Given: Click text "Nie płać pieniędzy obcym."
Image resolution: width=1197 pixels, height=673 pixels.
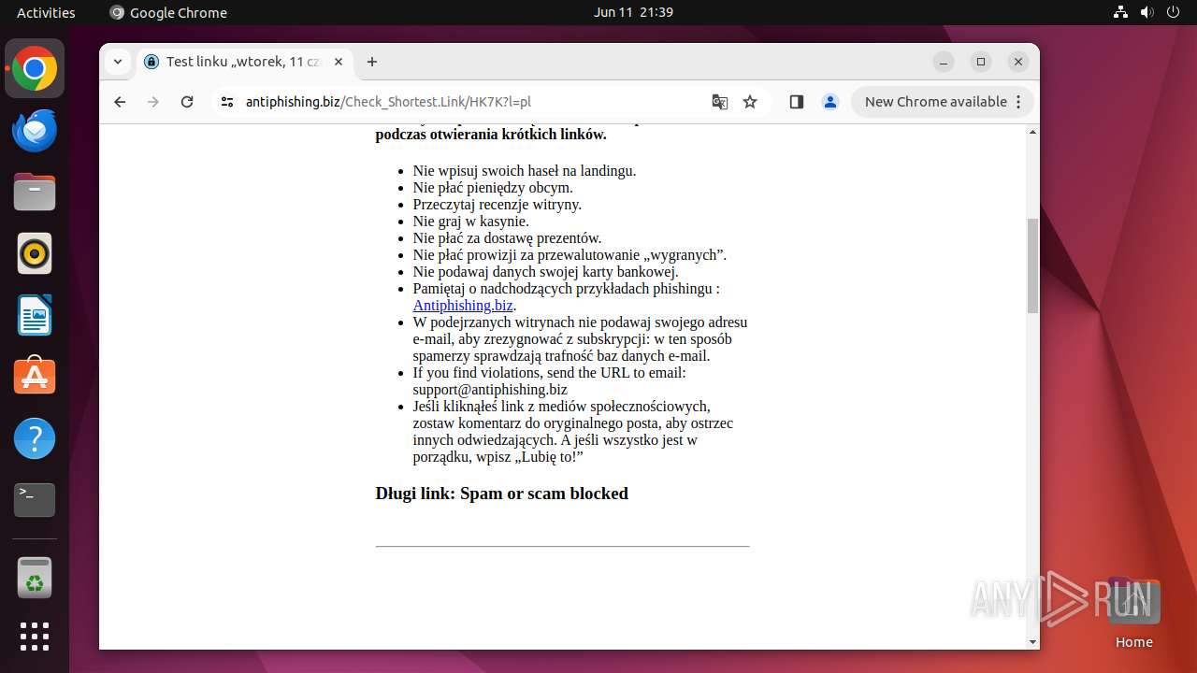Looking at the screenshot, I should (x=493, y=188).
